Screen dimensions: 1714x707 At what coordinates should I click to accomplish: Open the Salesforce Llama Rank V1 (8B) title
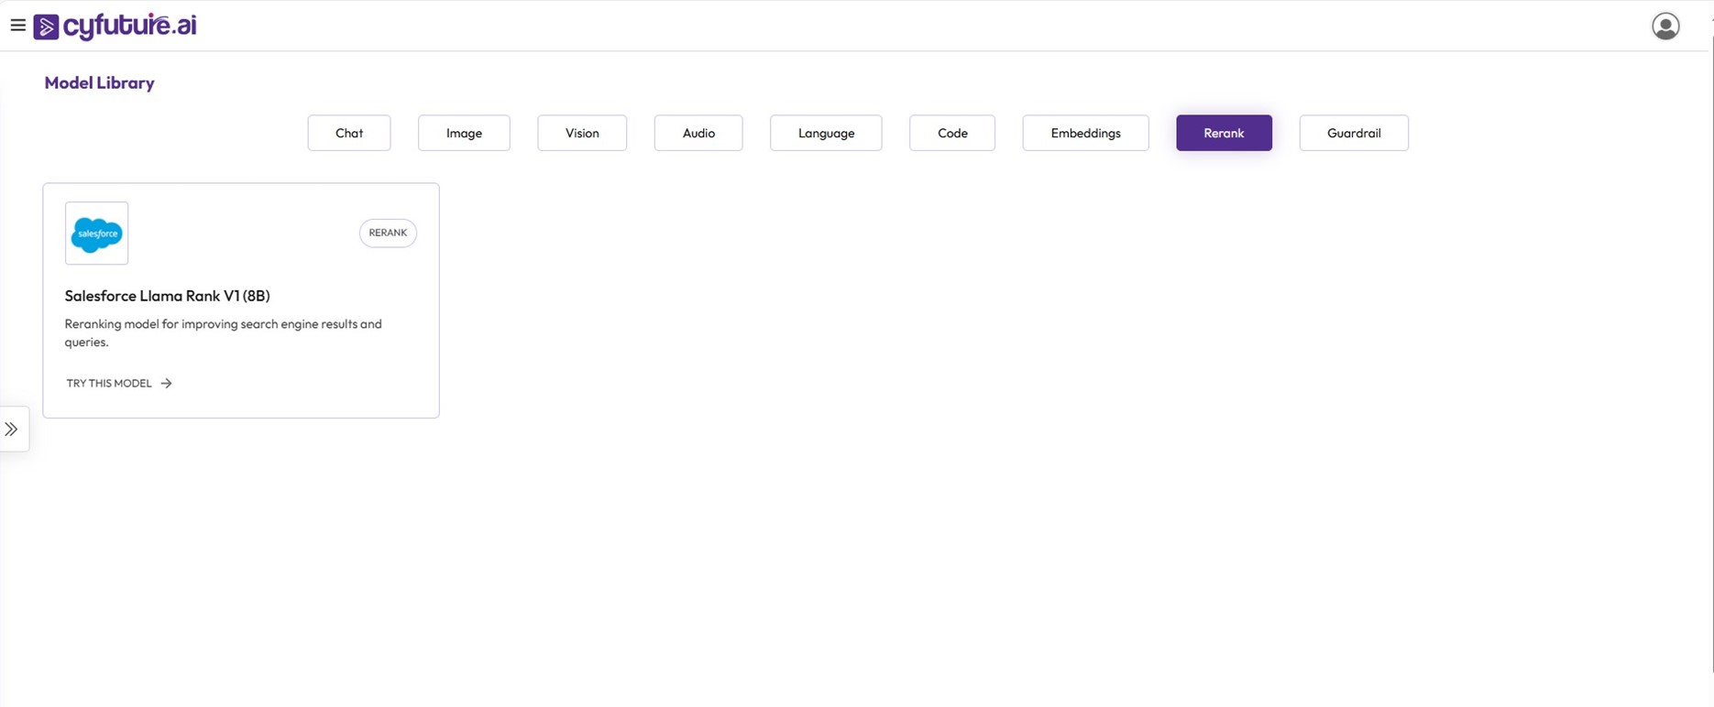pyautogui.click(x=167, y=296)
